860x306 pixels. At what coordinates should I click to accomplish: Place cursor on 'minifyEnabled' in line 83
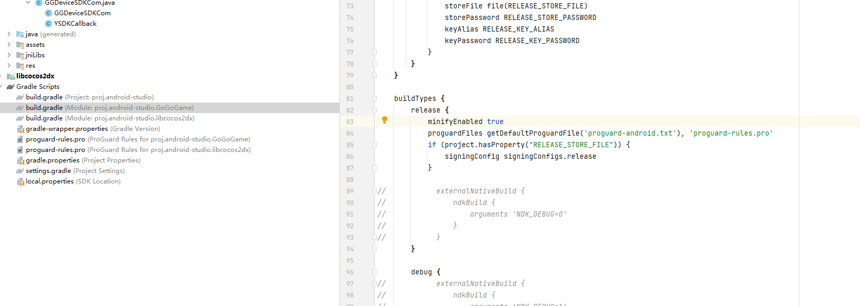(x=455, y=121)
